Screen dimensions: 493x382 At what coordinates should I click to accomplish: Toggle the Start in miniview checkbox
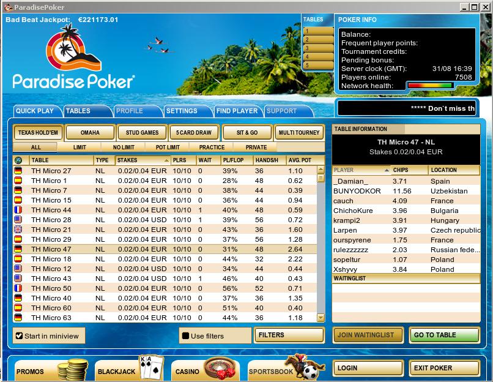coord(19,335)
